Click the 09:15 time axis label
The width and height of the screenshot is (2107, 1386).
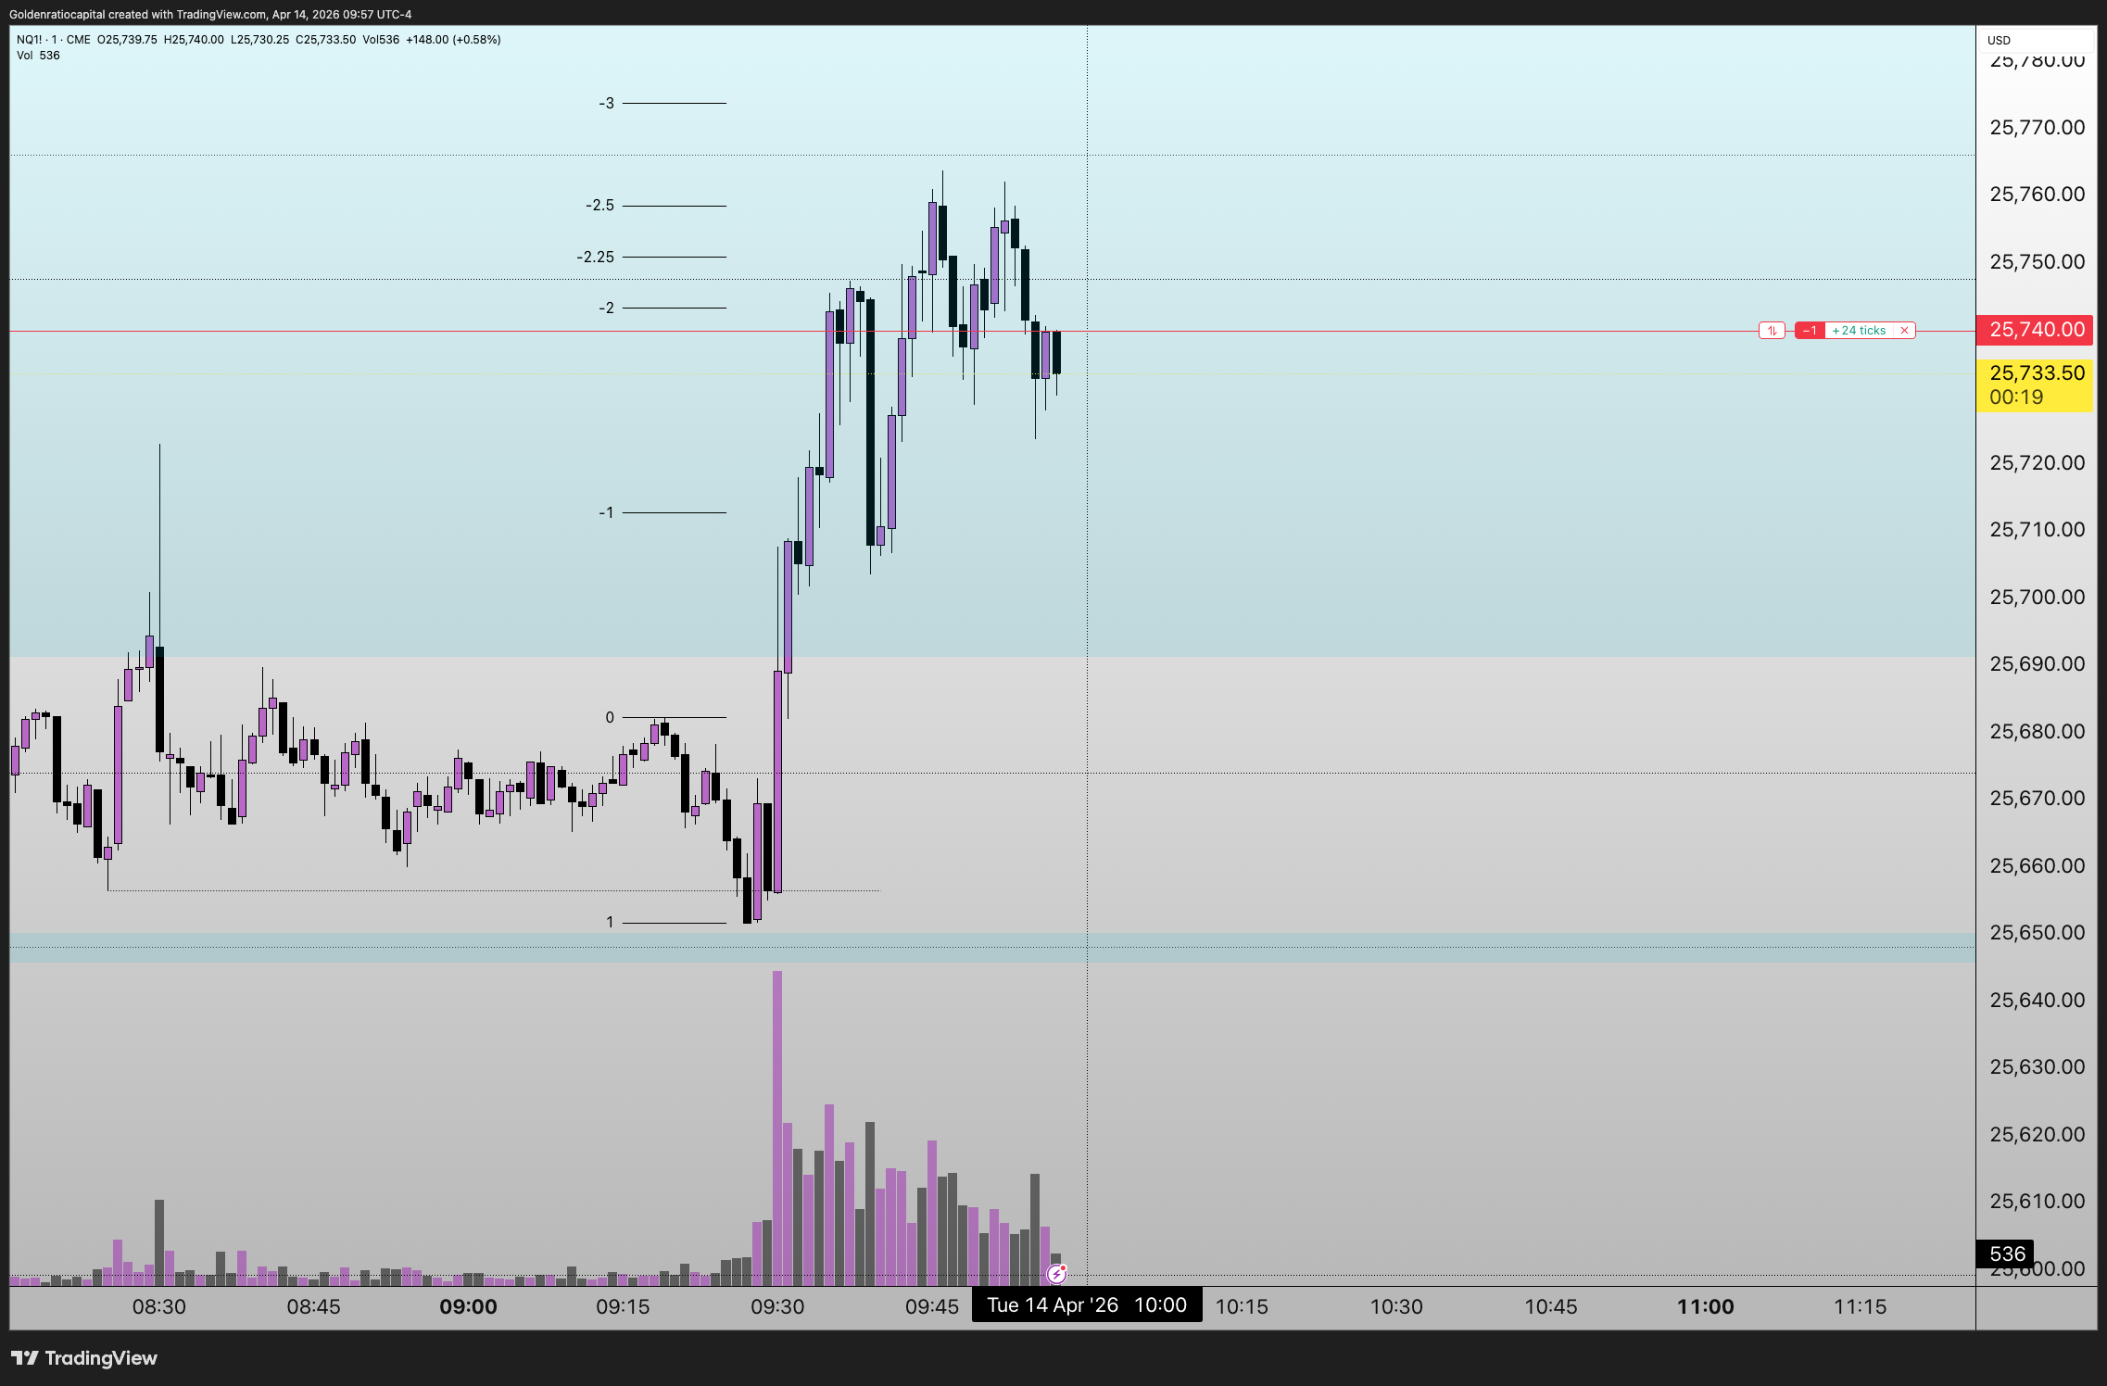pyautogui.click(x=623, y=1306)
